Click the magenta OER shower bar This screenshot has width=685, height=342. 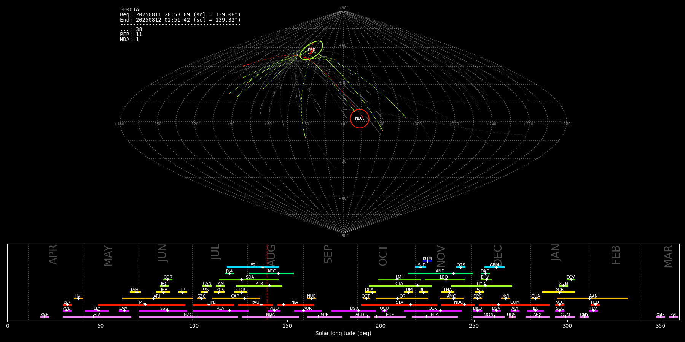point(433,311)
